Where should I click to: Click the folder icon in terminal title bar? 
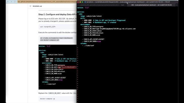85,2
